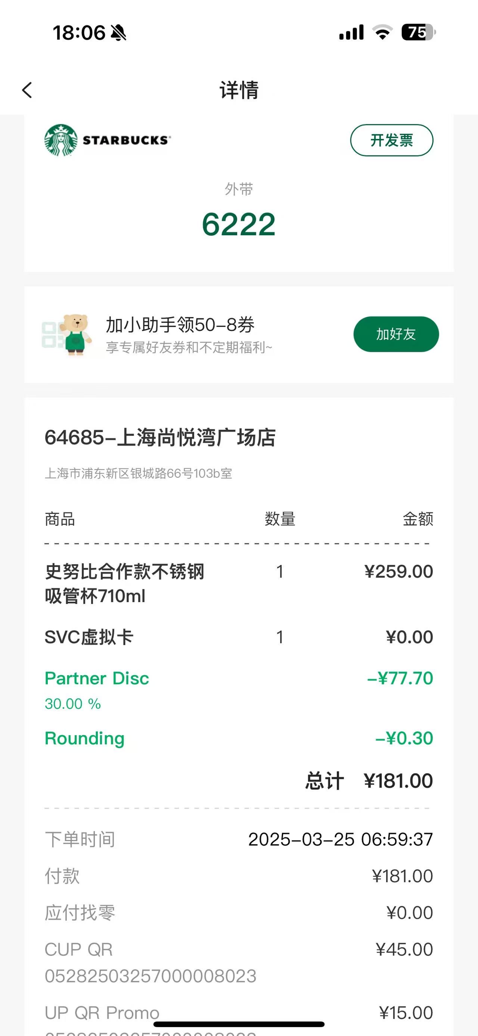This screenshot has width=478, height=1036.
Task: Tap the Rounding adjustment line
Action: pos(239,738)
